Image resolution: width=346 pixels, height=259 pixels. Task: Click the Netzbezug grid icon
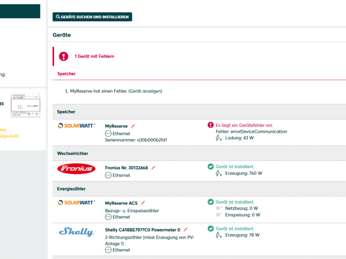pyautogui.click(x=219, y=208)
